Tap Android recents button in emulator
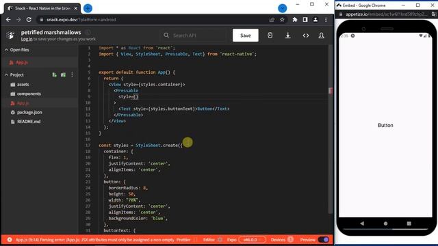 (x=409, y=223)
